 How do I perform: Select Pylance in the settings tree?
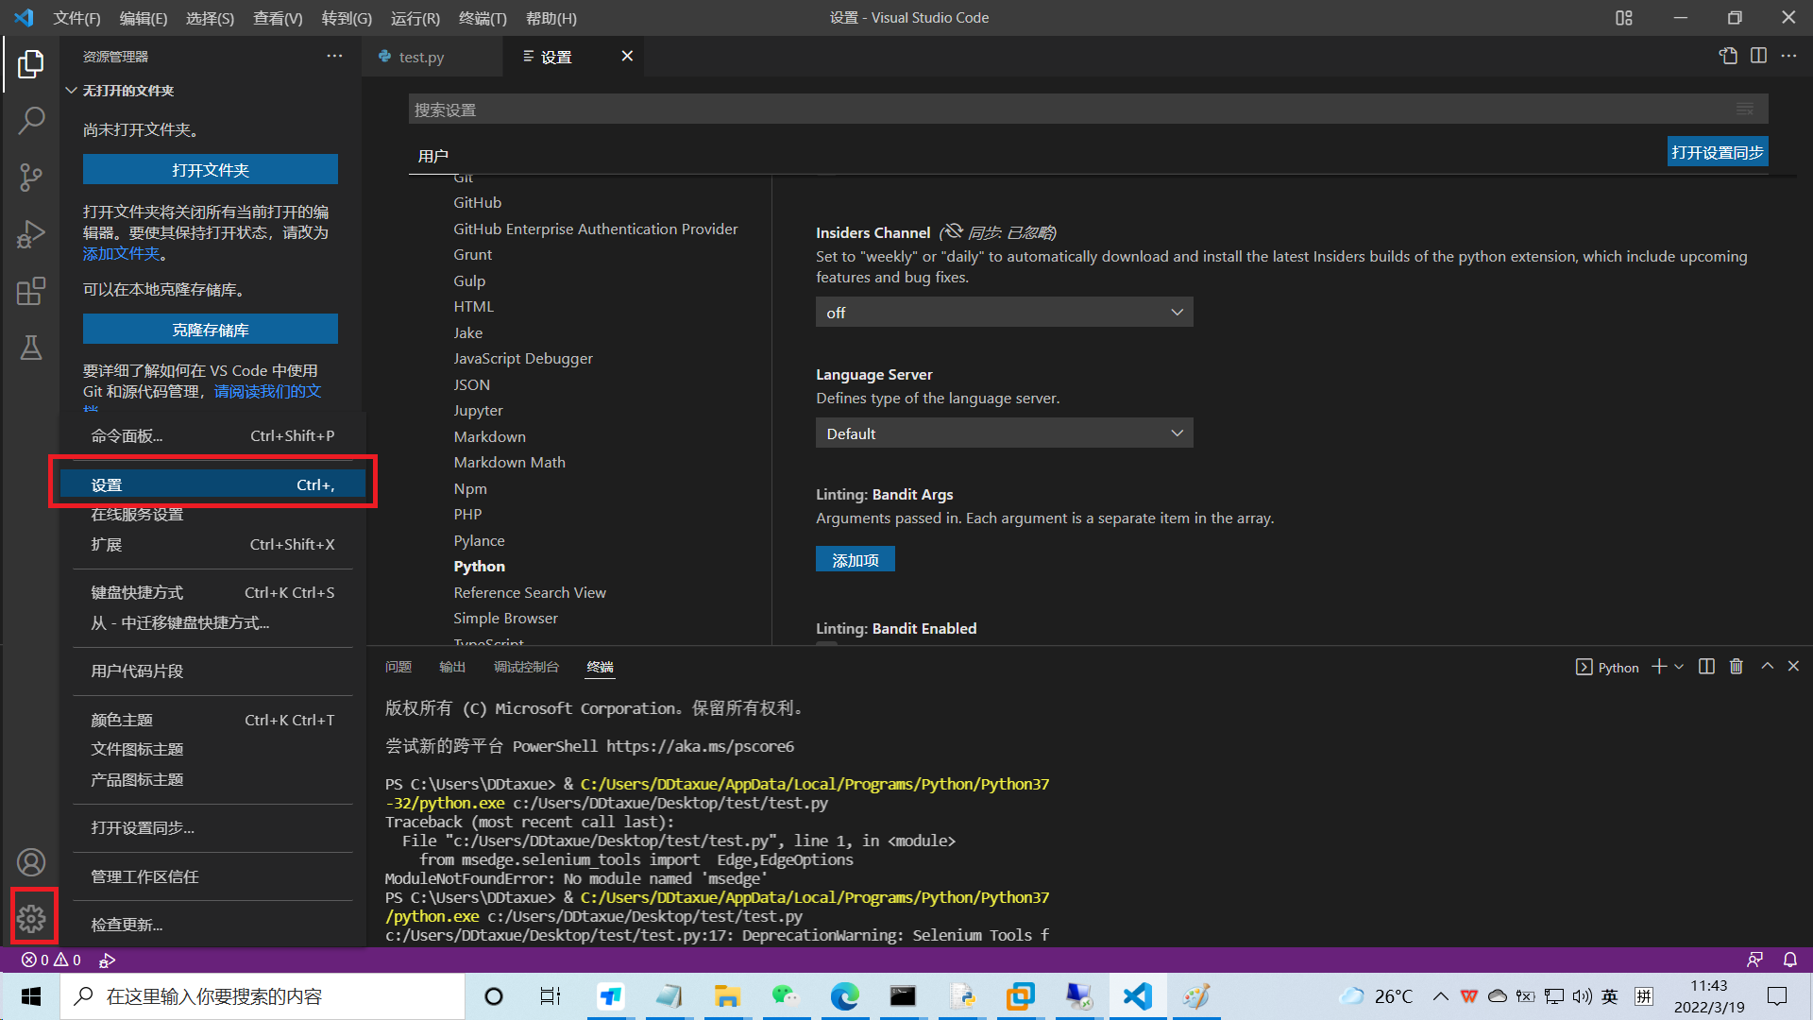click(x=480, y=540)
